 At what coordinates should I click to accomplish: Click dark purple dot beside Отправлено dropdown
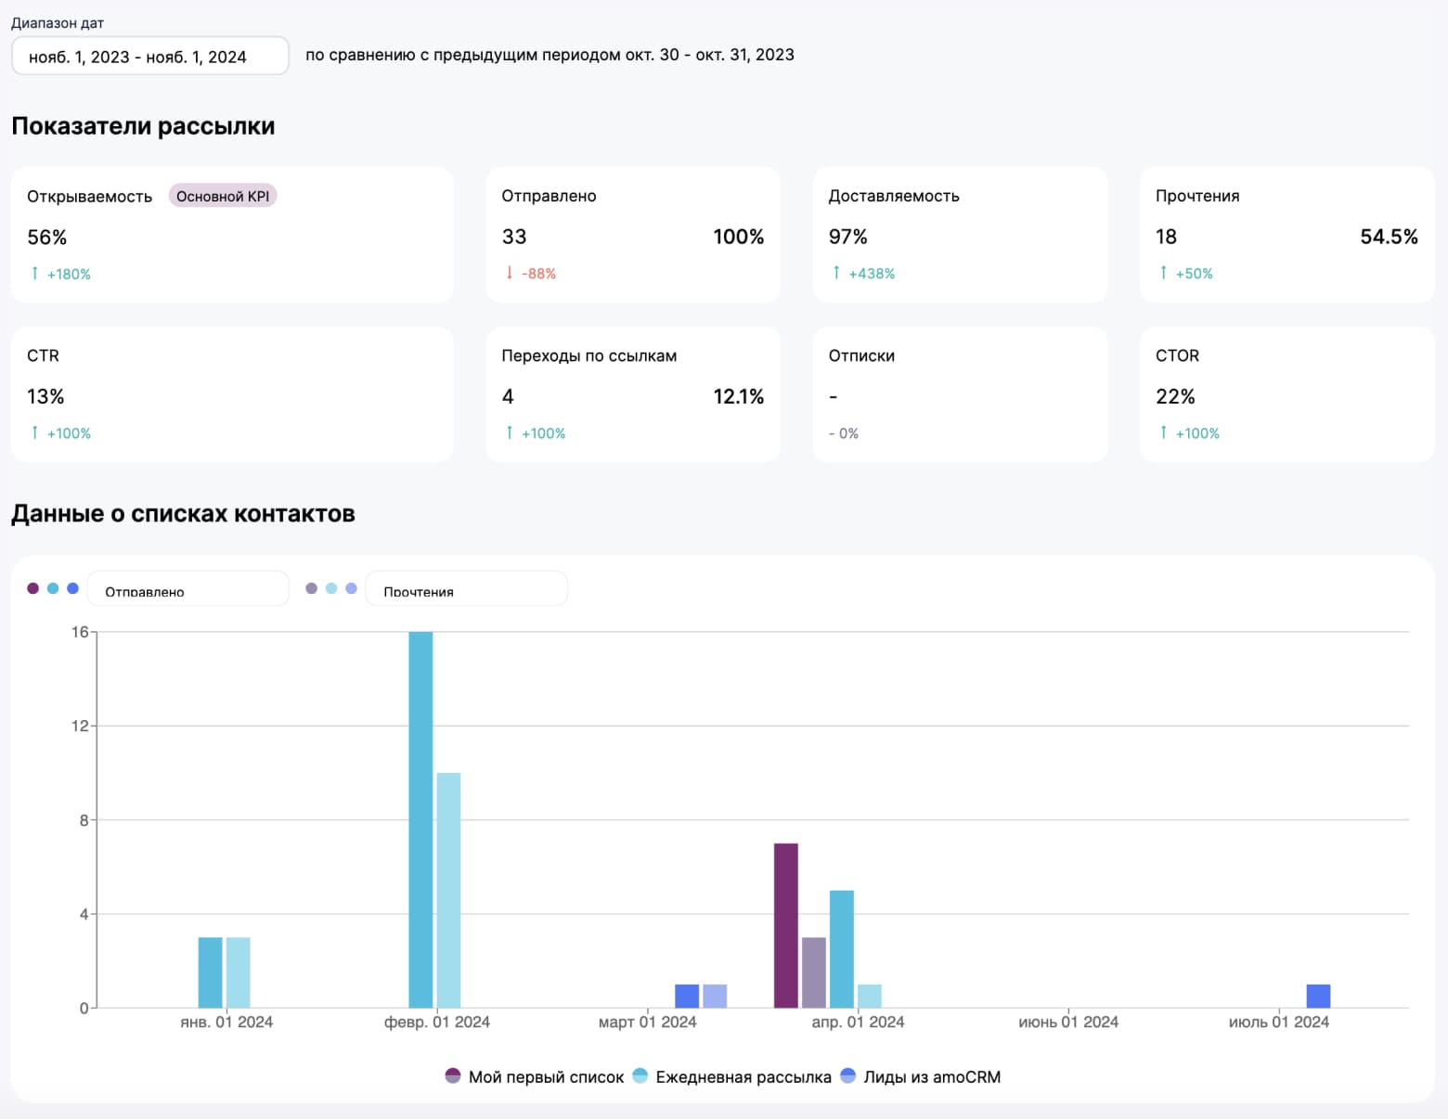(x=33, y=588)
